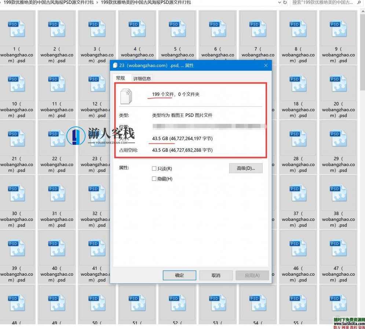Enable the 只读(R) read-only checkbox

pyautogui.click(x=154, y=169)
